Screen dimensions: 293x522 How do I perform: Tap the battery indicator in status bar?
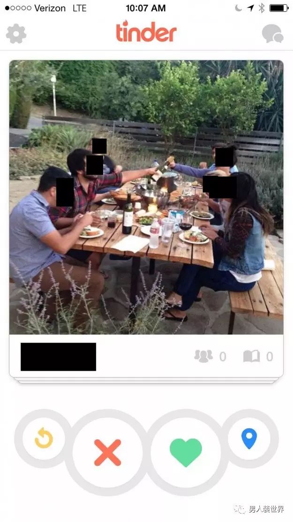click(x=278, y=8)
